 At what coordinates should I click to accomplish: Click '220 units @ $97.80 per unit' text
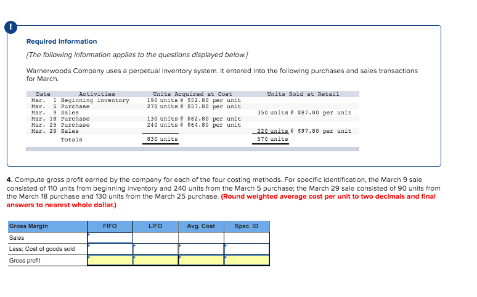click(304, 131)
